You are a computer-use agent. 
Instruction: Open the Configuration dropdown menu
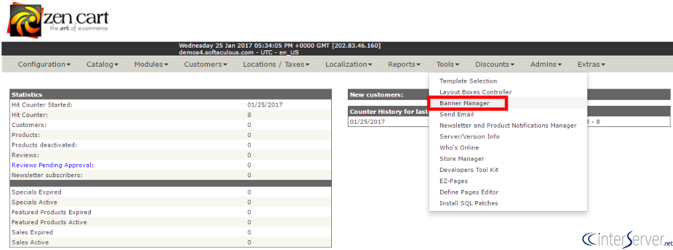pyautogui.click(x=44, y=65)
